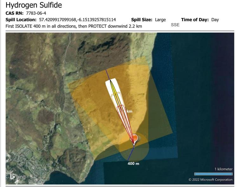Click the 'Spill Location:' label

(x=22, y=20)
